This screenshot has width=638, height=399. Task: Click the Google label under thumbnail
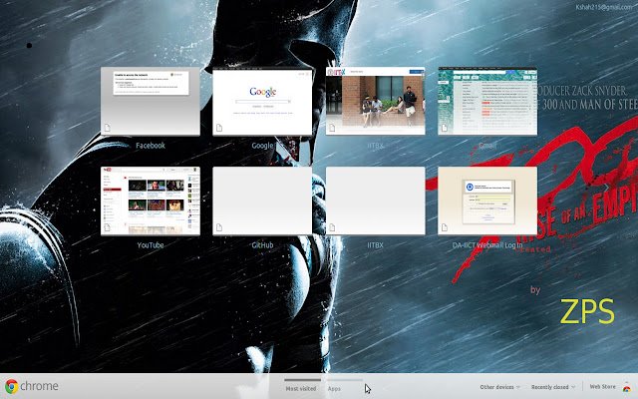click(x=262, y=146)
